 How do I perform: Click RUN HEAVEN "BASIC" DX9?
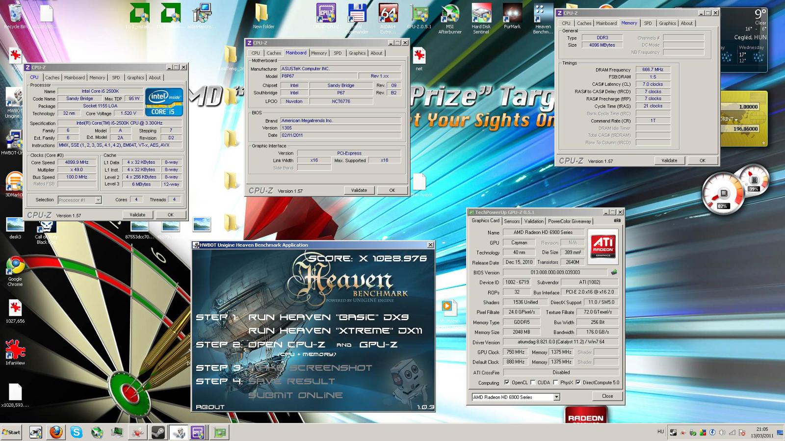328,317
